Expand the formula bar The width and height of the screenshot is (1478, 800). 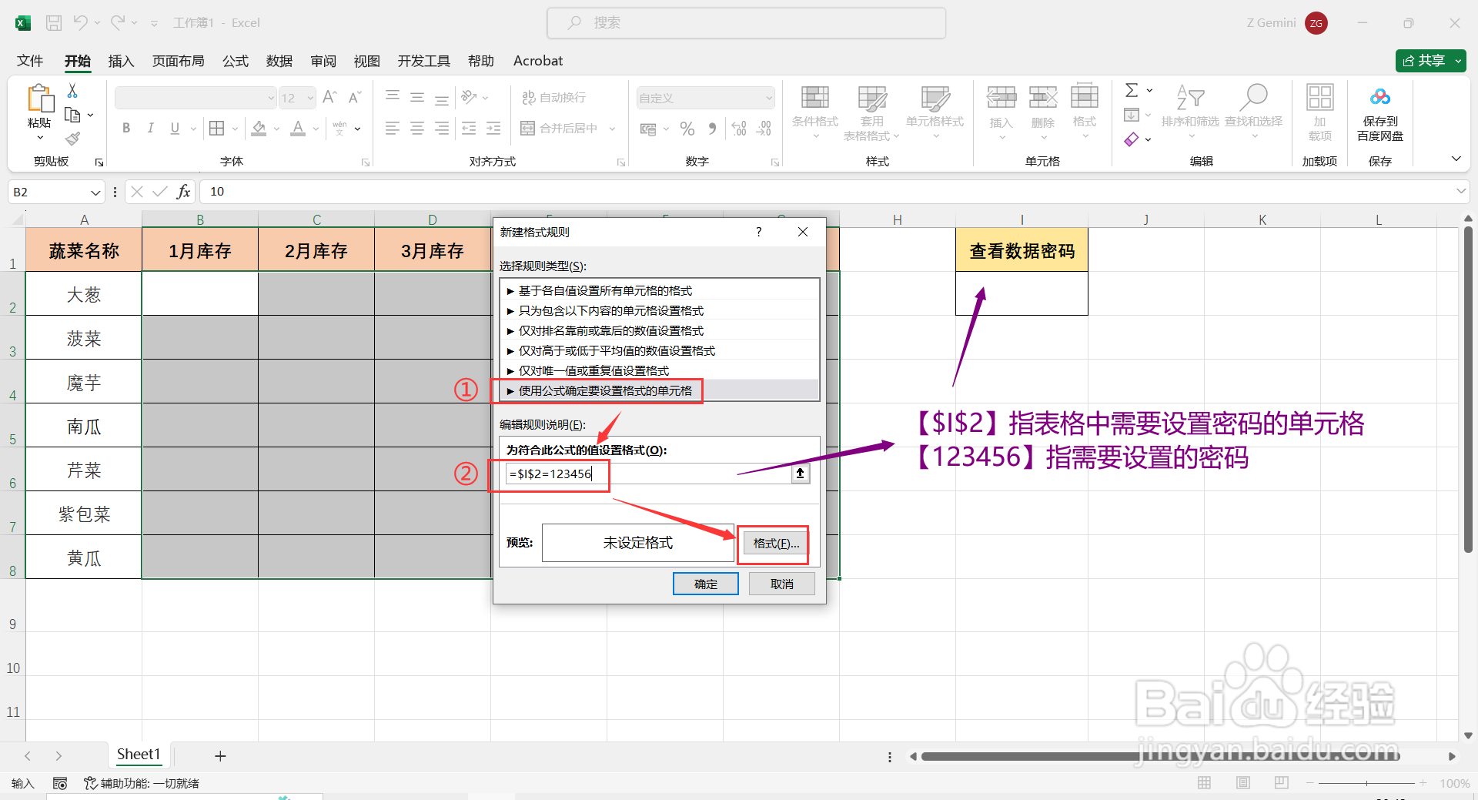click(x=1460, y=191)
